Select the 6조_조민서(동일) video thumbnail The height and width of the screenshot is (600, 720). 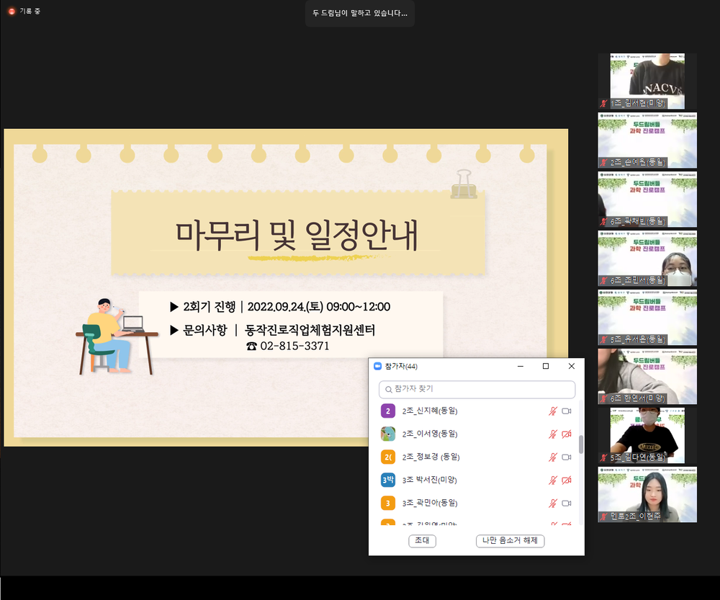[x=647, y=259]
